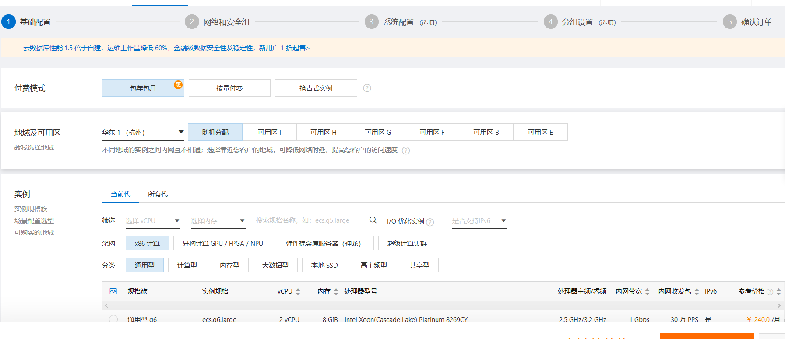Choose 可用区 I

click(269, 132)
